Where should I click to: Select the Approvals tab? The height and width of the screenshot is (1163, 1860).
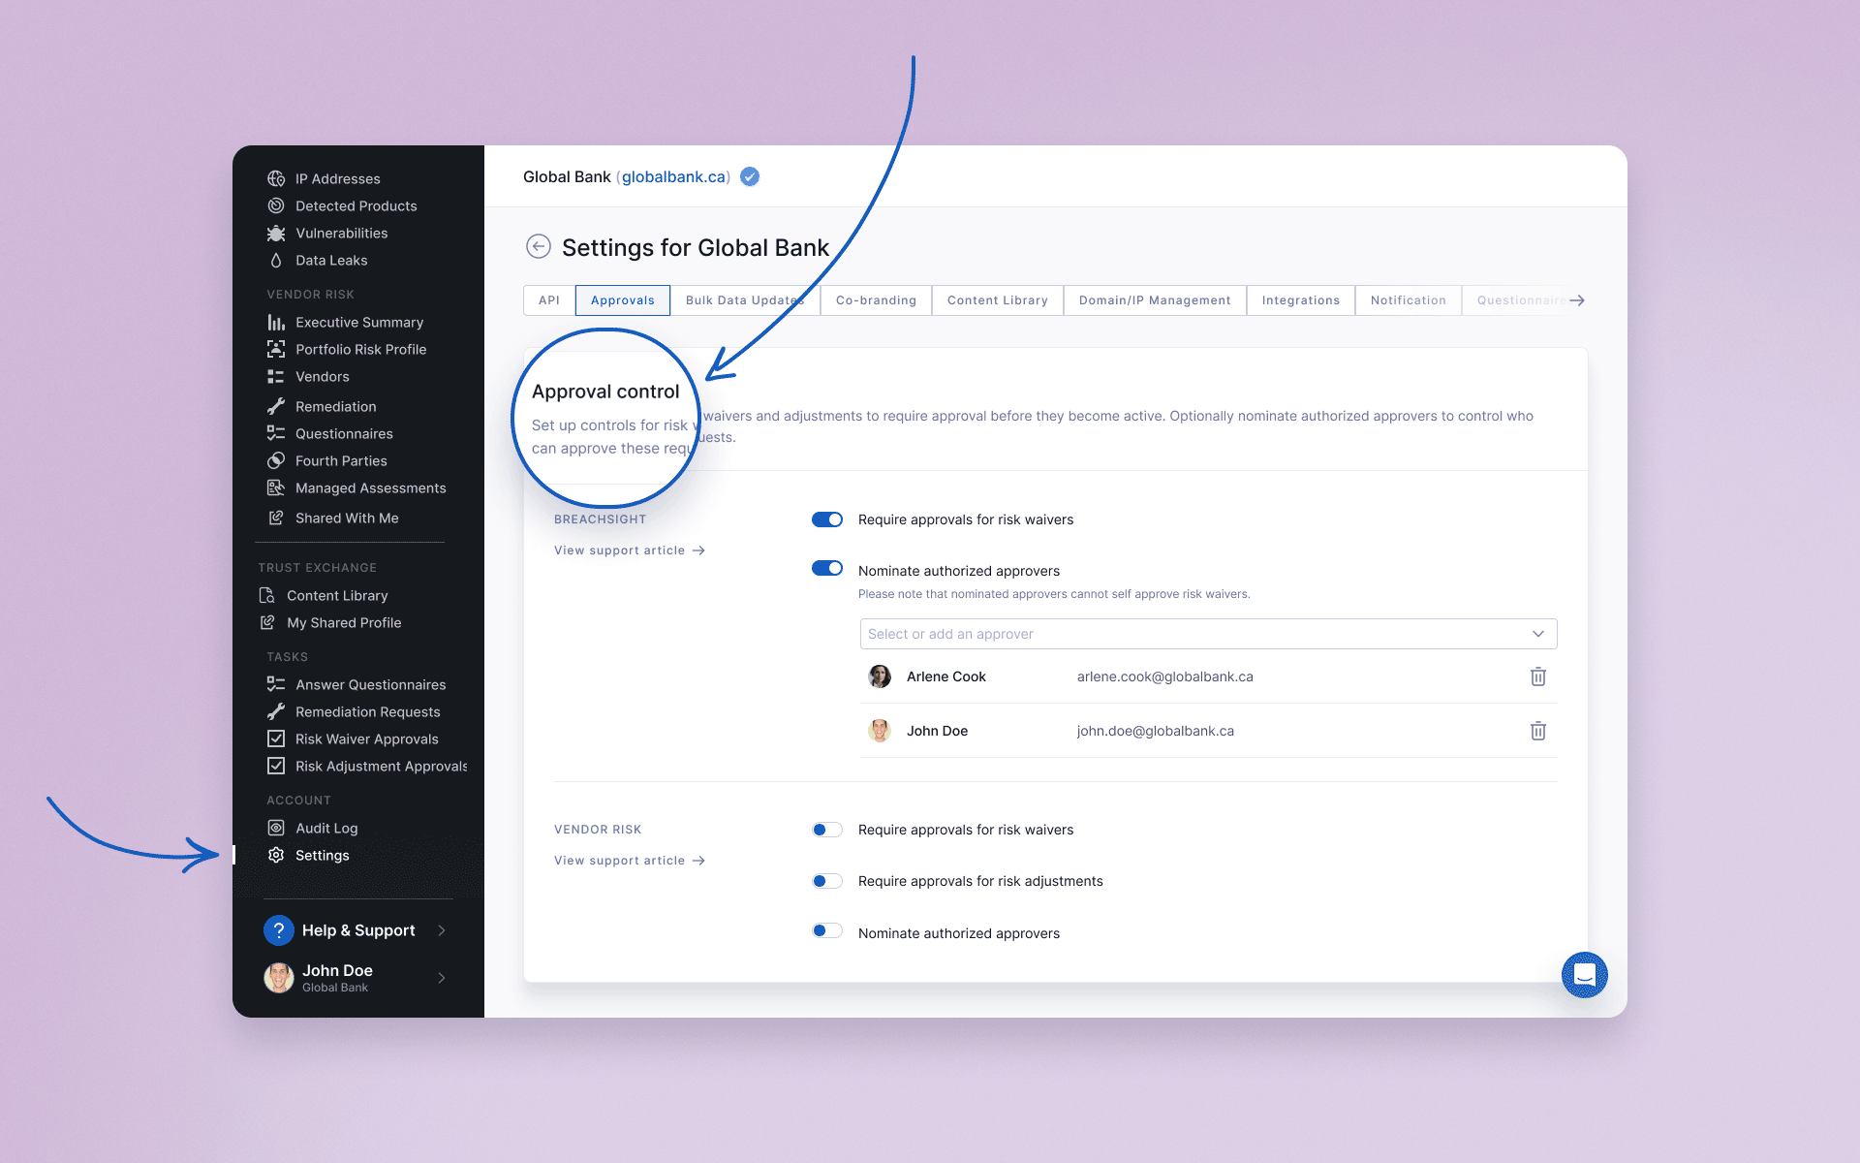pyautogui.click(x=623, y=300)
